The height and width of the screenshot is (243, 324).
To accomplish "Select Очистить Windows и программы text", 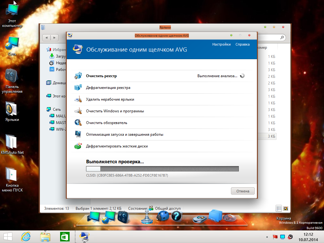I will click(x=115, y=111).
